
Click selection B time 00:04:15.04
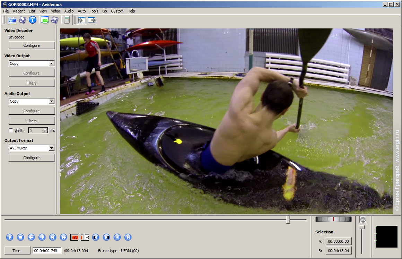click(x=339, y=251)
